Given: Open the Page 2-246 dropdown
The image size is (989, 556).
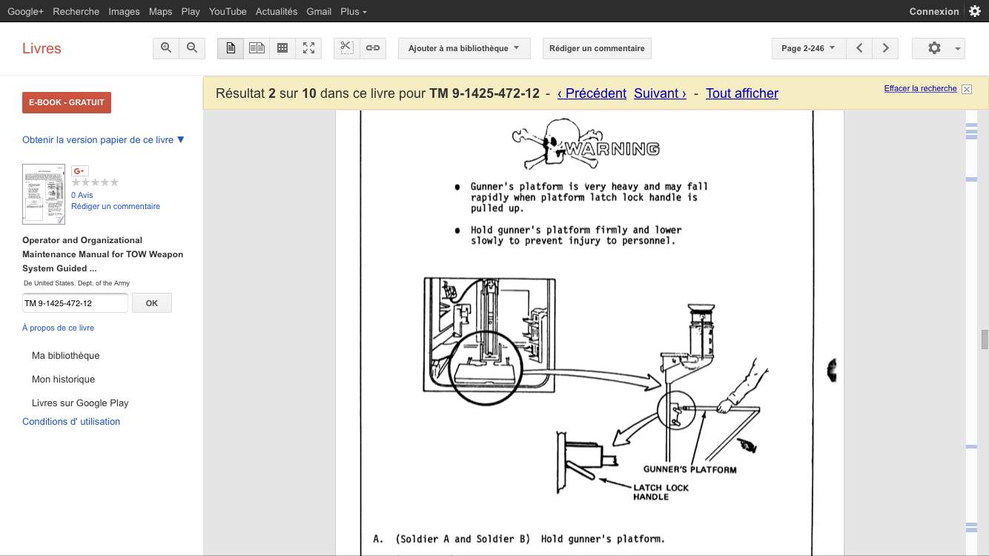Looking at the screenshot, I should pyautogui.click(x=808, y=48).
